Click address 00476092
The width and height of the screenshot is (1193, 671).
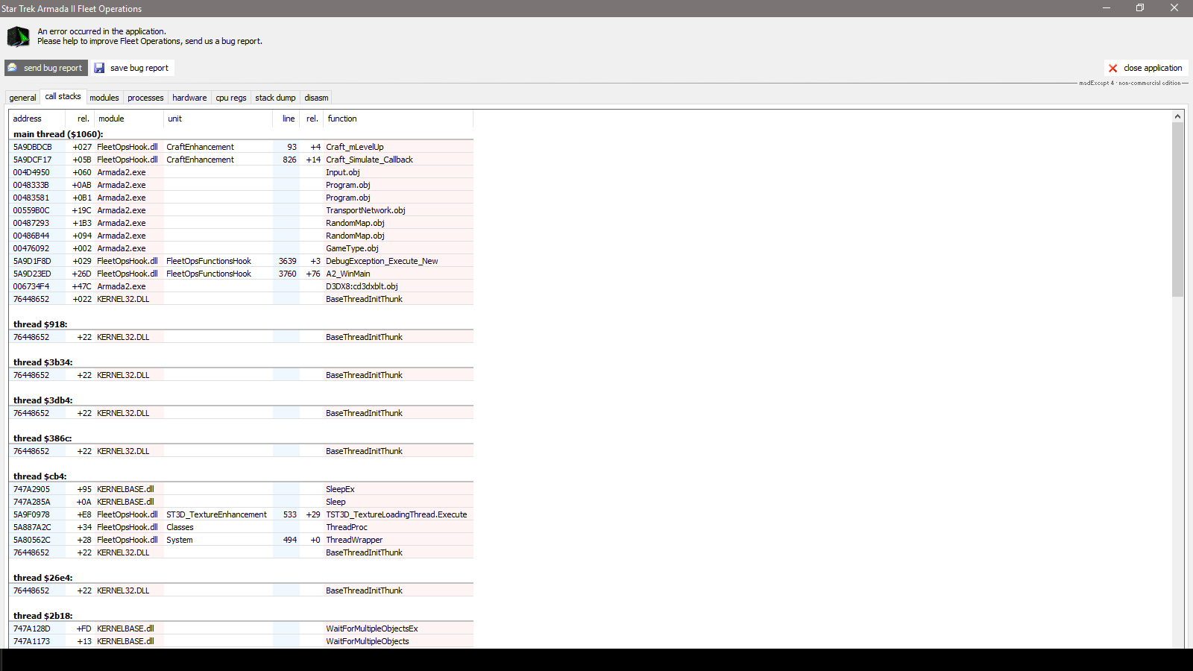(31, 248)
